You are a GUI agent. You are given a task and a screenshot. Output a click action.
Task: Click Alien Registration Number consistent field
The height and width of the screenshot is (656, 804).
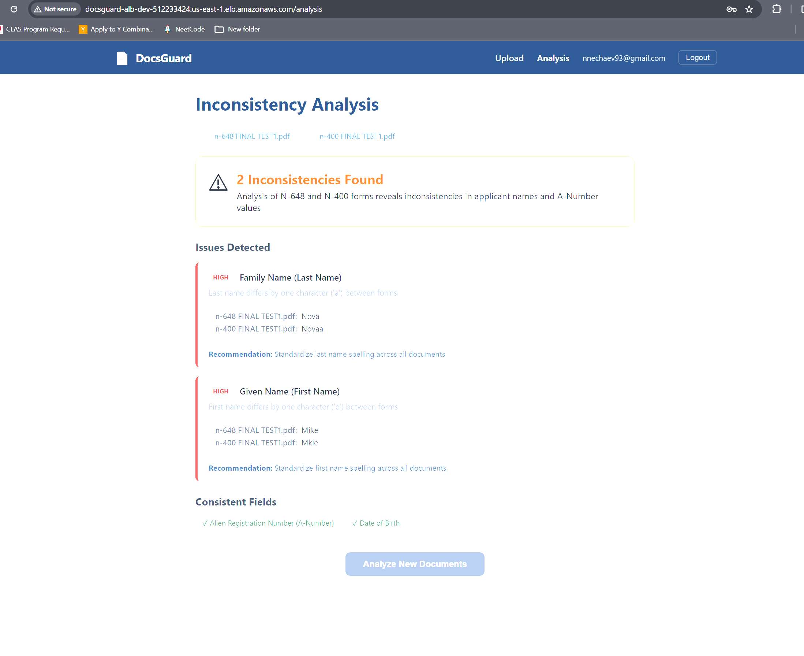coord(268,523)
